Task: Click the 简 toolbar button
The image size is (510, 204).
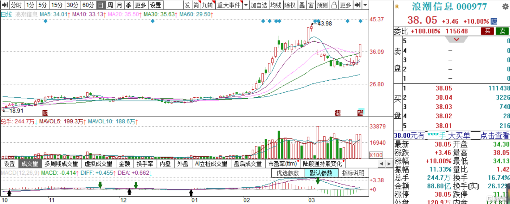Action: tap(196, 5)
